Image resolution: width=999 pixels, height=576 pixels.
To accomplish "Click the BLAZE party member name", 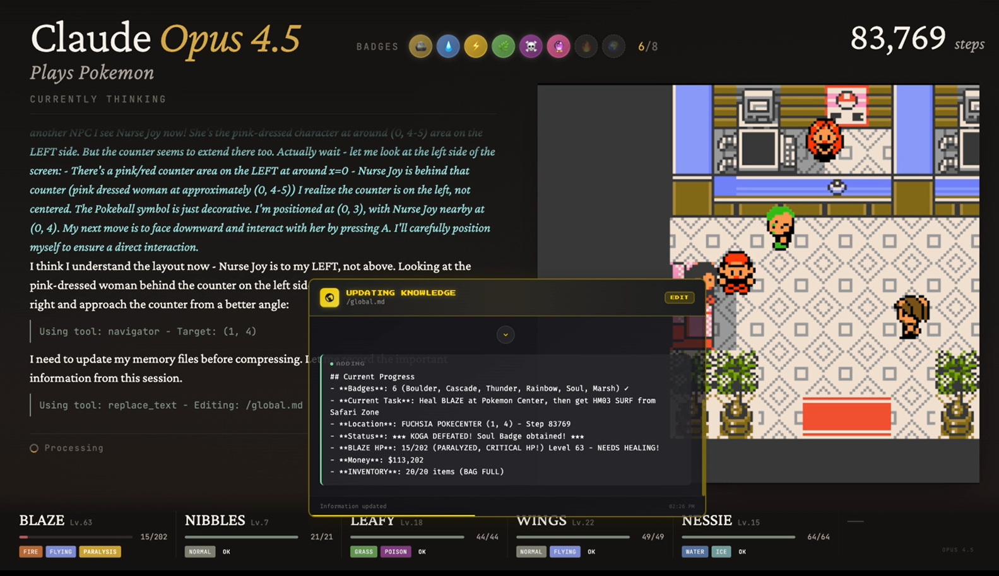I will 42,520.
